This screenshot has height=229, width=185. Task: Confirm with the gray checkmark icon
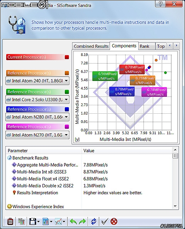click(105, 222)
